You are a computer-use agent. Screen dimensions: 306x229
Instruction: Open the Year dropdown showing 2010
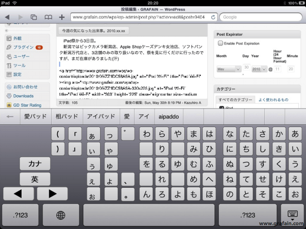coord(259,69)
